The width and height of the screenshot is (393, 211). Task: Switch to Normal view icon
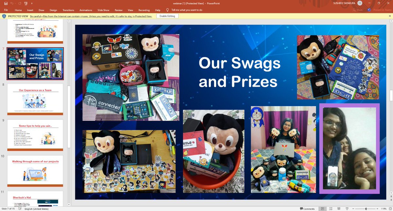[x=323, y=209]
